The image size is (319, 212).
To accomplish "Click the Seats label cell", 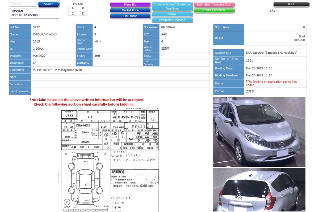I will [x=151, y=56].
